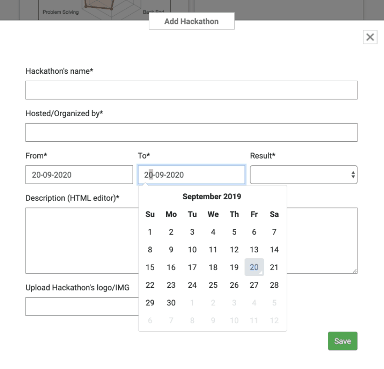Choose September 30 in the calendar
Viewport: 384px width, 369px height.
[x=171, y=303]
